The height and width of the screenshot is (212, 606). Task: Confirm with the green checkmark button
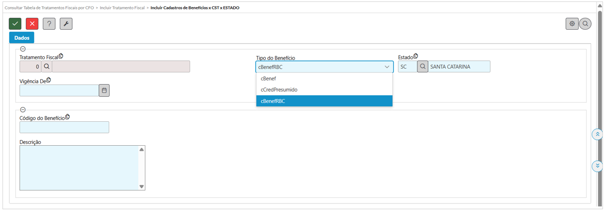(15, 24)
